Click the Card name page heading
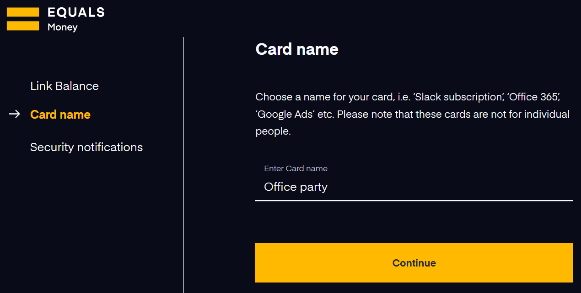The height and width of the screenshot is (293, 581). click(x=297, y=49)
